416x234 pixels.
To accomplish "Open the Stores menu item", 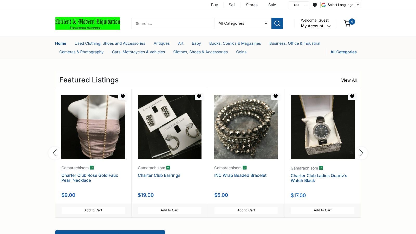I will [252, 5].
